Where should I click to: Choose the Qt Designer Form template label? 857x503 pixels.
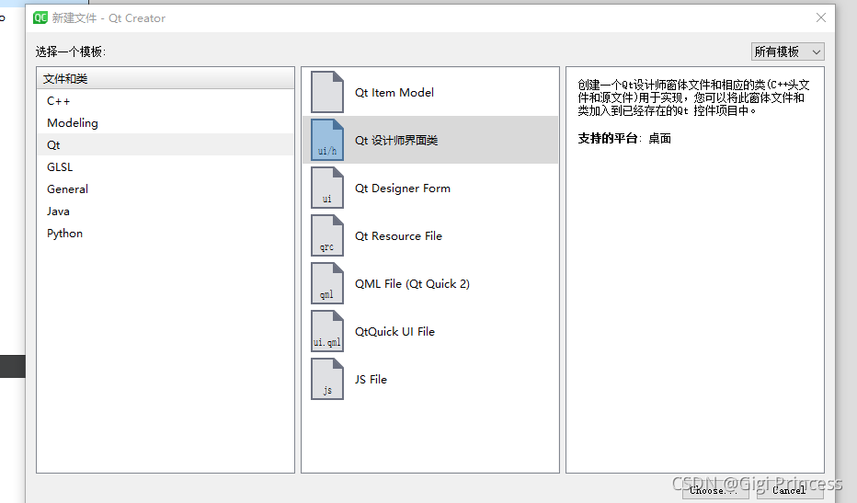pos(402,189)
